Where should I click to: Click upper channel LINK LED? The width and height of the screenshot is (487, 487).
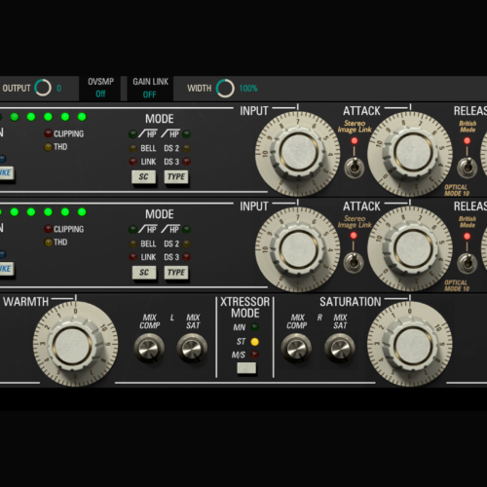[x=132, y=162]
